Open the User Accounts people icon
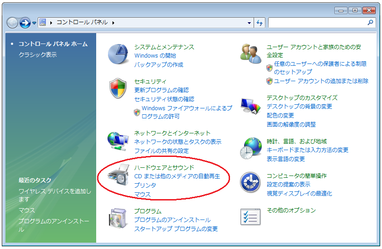The height and width of the screenshot is (249, 382). [x=251, y=54]
